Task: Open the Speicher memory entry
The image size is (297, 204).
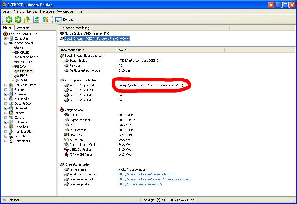Action: click(x=26, y=62)
